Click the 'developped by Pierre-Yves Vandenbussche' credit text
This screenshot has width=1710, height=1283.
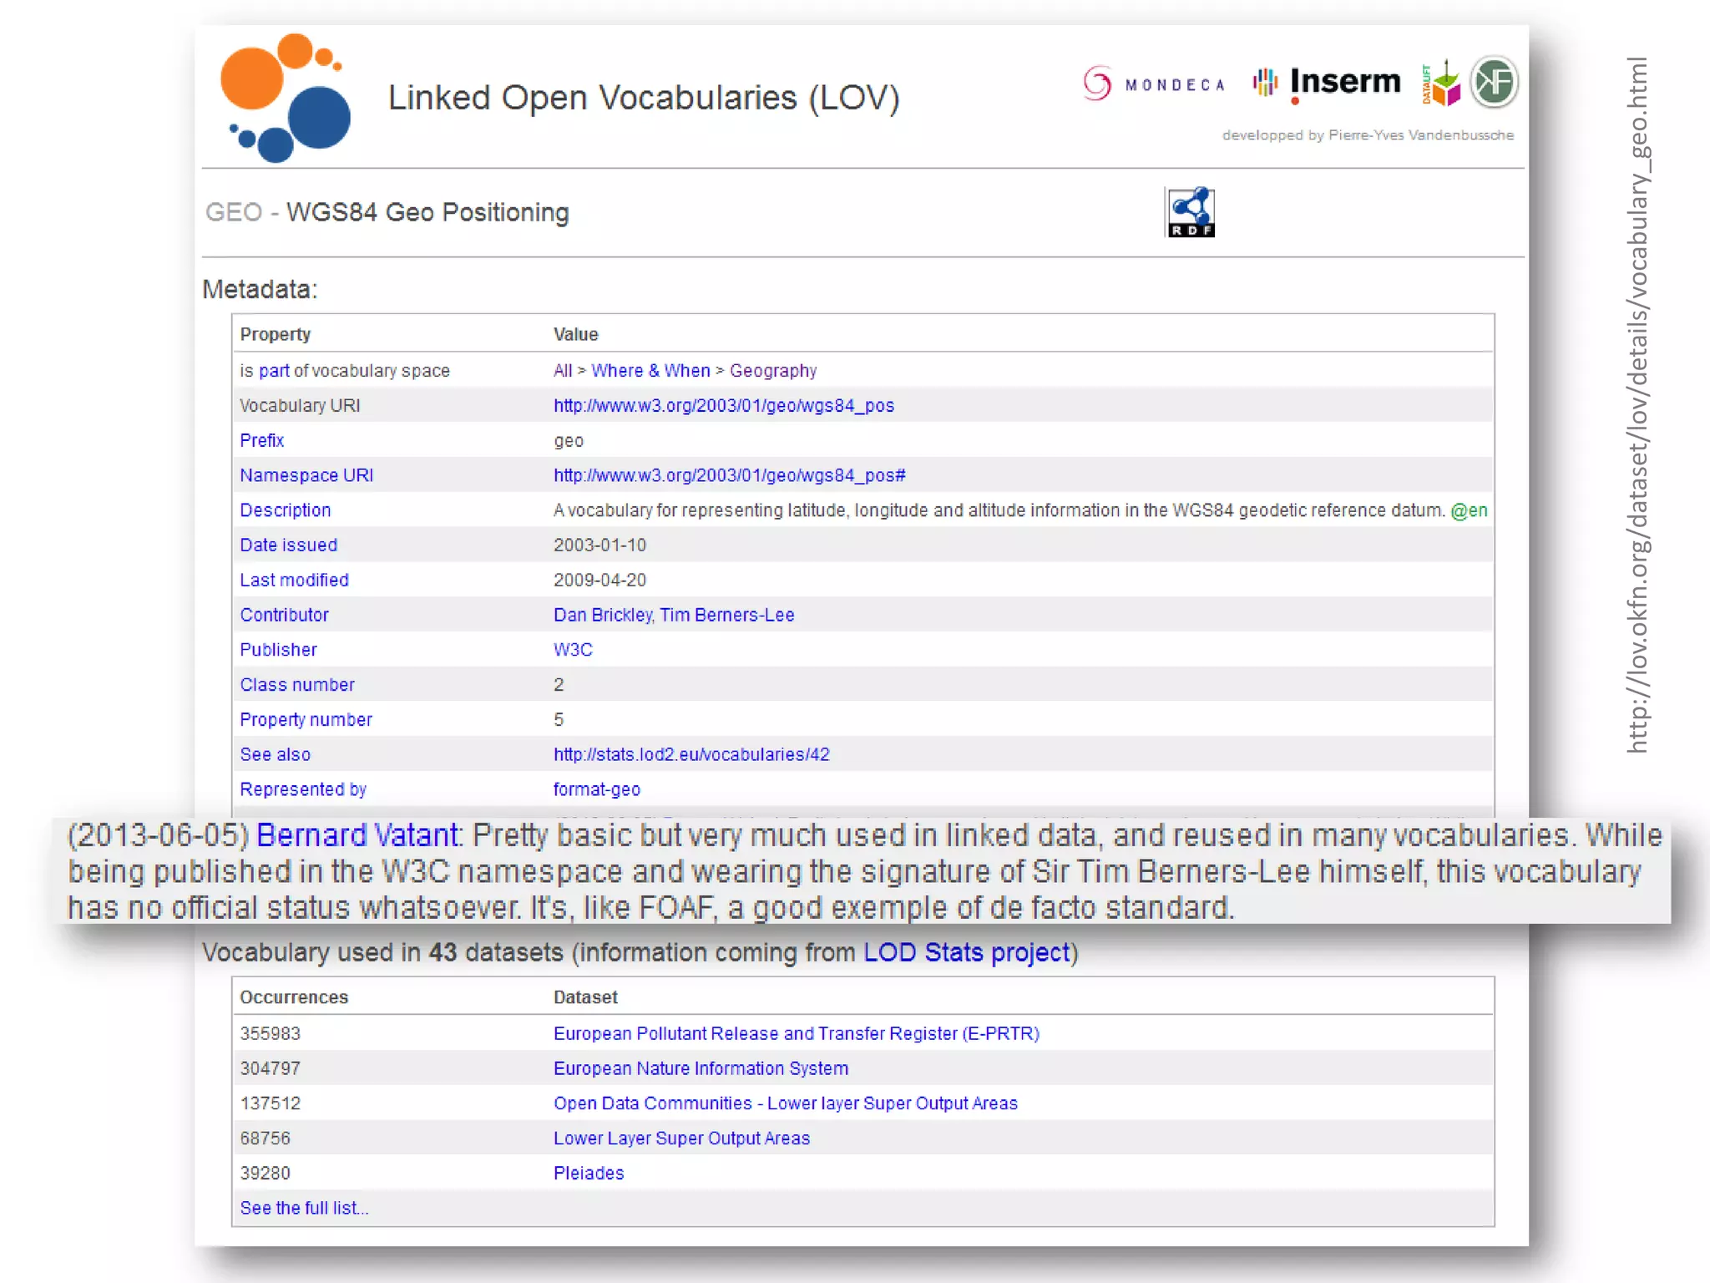click(1368, 135)
